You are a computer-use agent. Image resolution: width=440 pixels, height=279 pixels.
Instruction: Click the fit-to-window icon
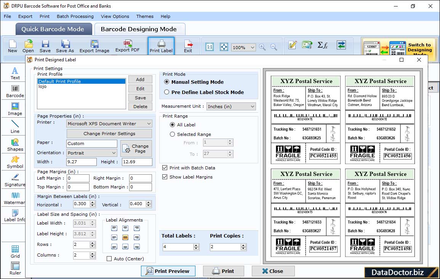pos(224,47)
